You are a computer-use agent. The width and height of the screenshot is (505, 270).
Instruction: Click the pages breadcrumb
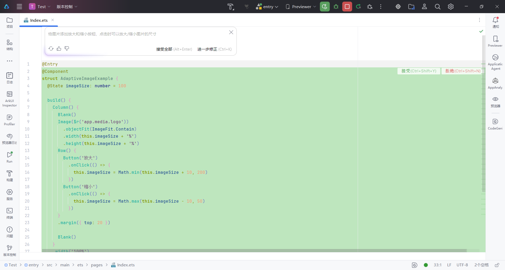(x=97, y=265)
